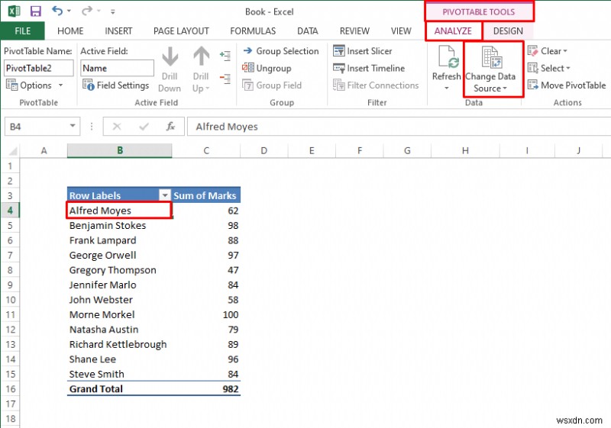Click the Select All corner triangle
The height and width of the screenshot is (428, 611).
coord(13,150)
